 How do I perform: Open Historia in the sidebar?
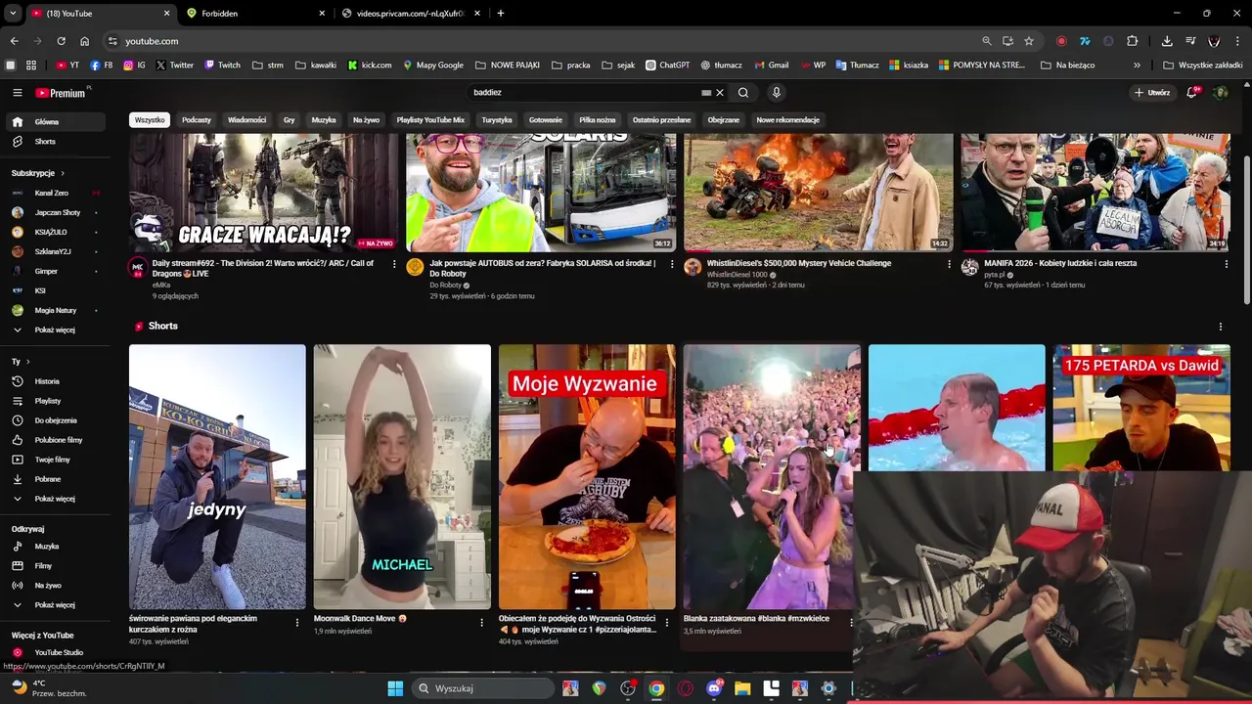55,381
